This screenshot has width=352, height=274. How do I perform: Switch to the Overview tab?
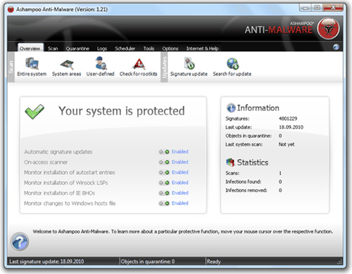pos(30,48)
